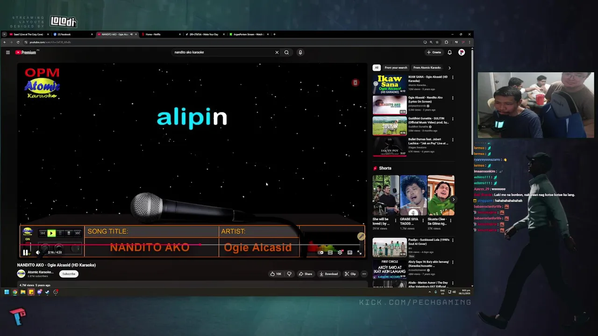Open the YouTube notifications bell
This screenshot has width=598, height=336.
[x=449, y=52]
